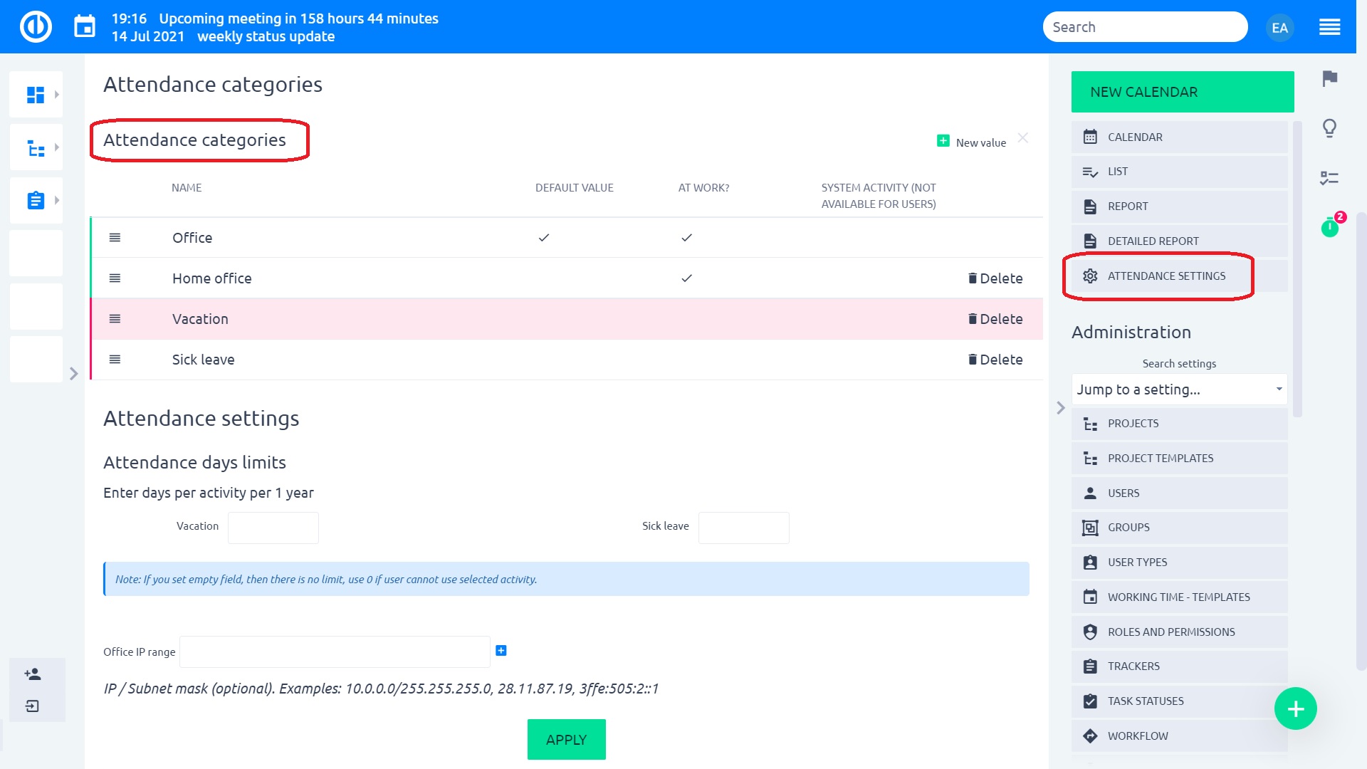This screenshot has width=1367, height=769.
Task: Open Workflow administration item
Action: (x=1179, y=736)
